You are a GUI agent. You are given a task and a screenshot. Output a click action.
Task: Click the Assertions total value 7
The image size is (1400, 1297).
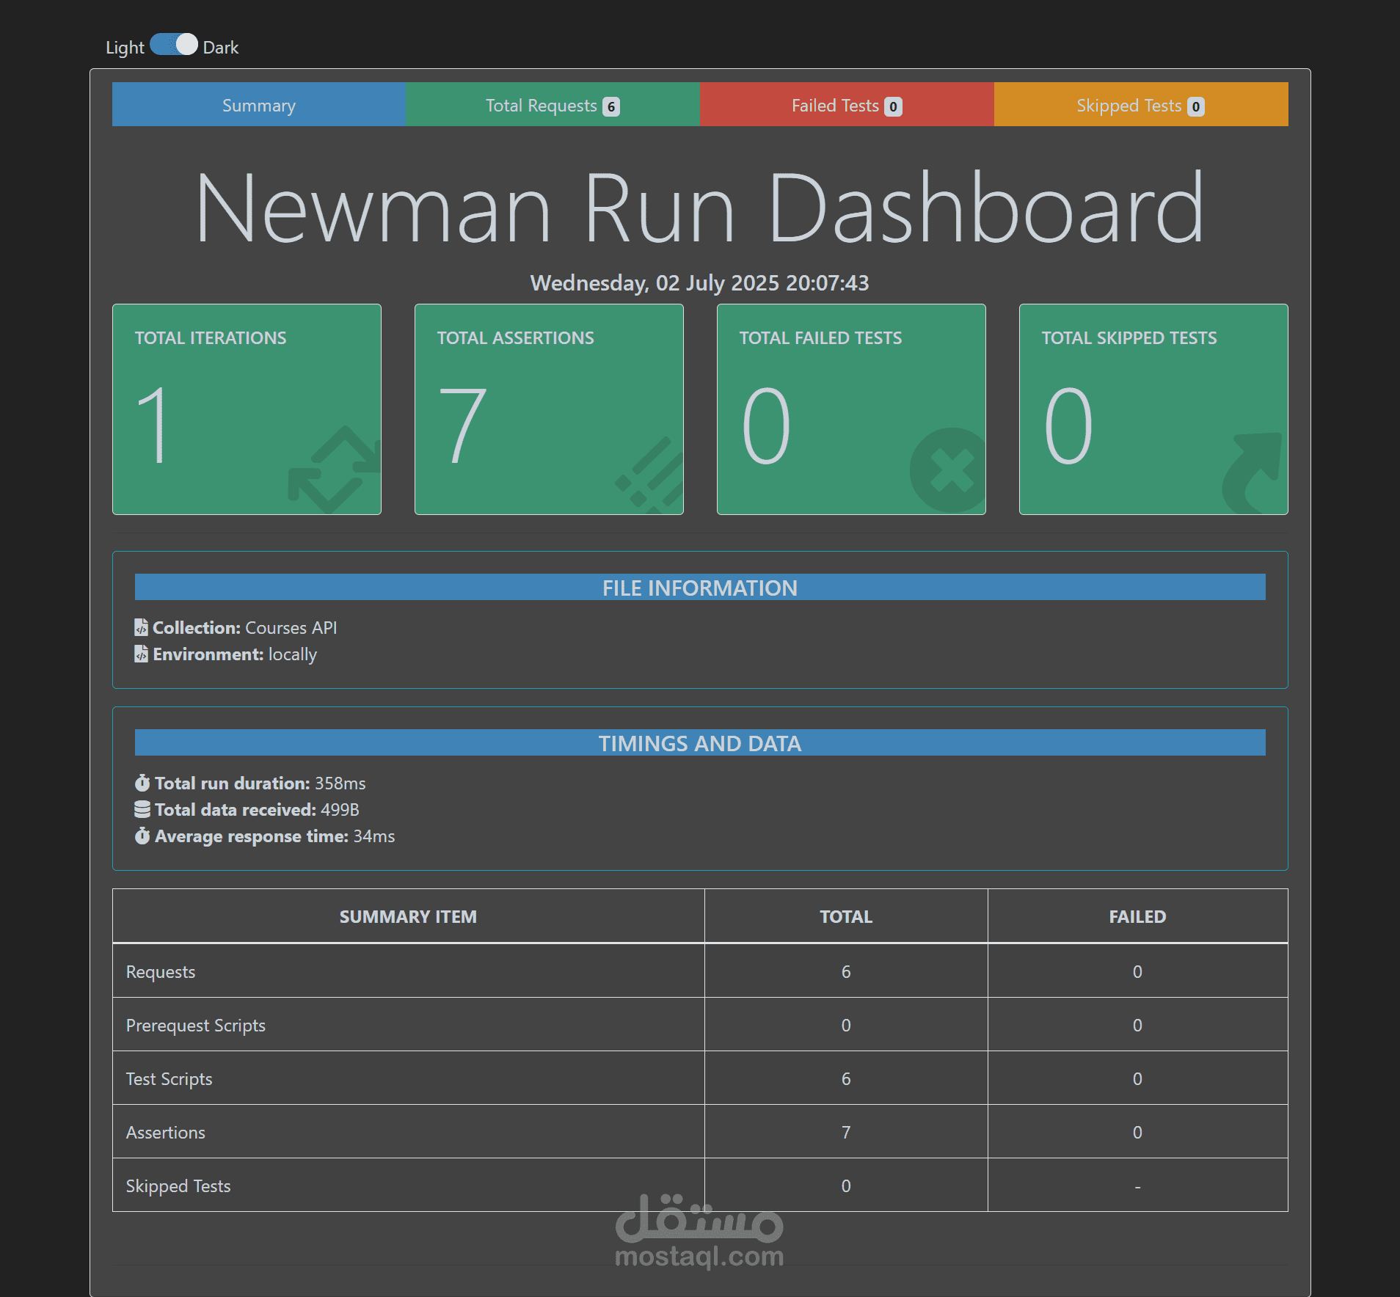[846, 1132]
